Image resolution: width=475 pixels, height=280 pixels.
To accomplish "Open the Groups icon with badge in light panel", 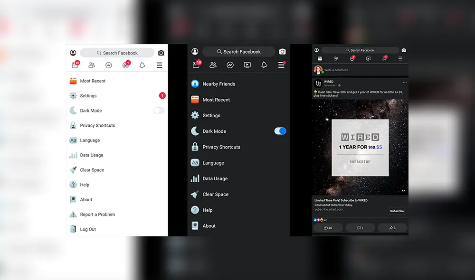I will [125, 65].
